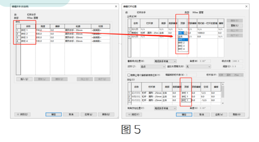
Task: Click baluster family cell in main pattern row 2
Action: click(x=150, y=33)
